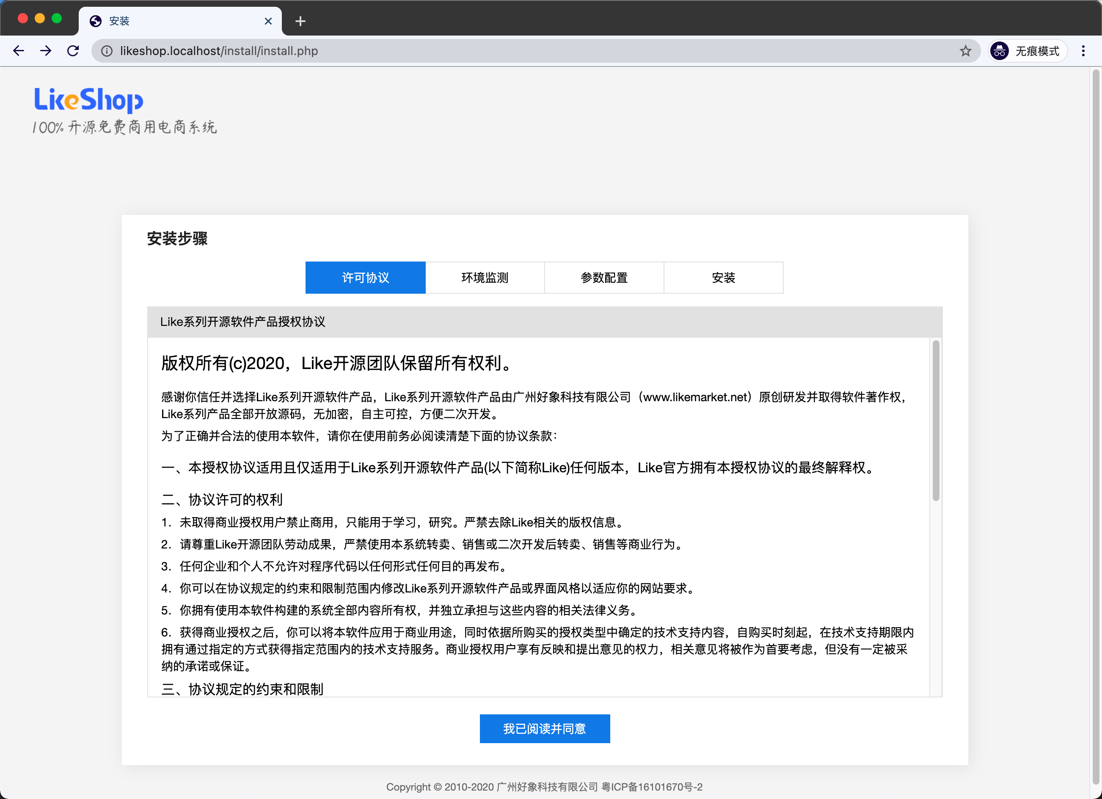Select the 许可协议 step tab
Screen dimensions: 1102x799
(365, 278)
